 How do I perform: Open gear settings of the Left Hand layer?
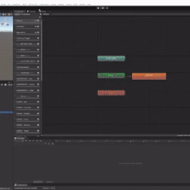[38, 26]
